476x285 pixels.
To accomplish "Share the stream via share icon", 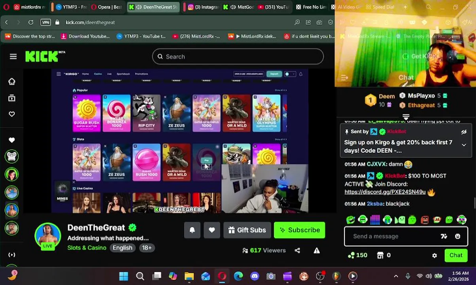I will (x=297, y=250).
